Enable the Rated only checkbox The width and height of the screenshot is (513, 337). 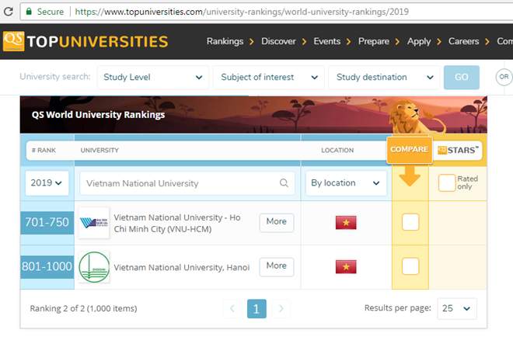(x=446, y=183)
